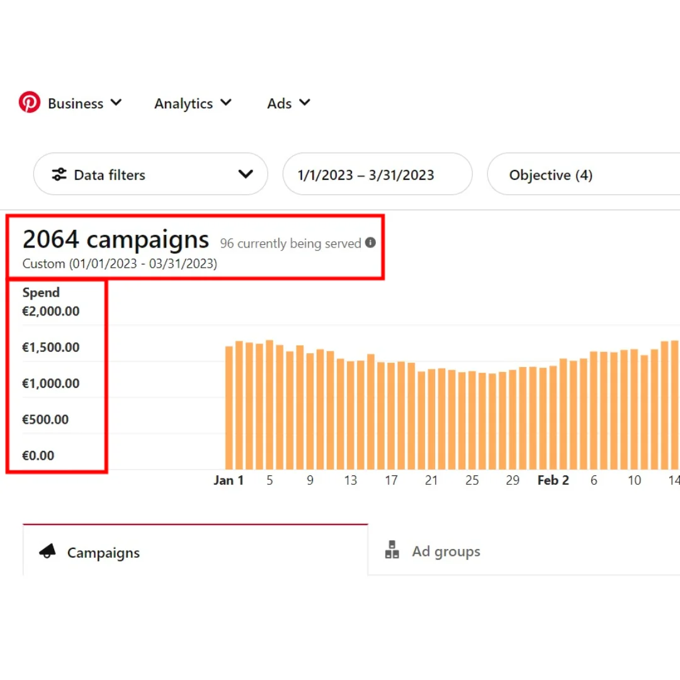Open the Business menu
680x680 pixels.
pos(76,103)
